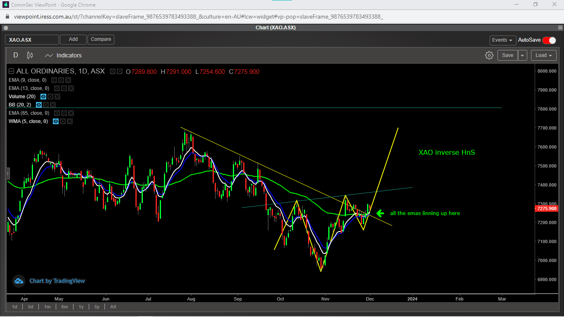Show the EMA (65, close, 0) line
The width and height of the screenshot is (564, 317).
57,113
